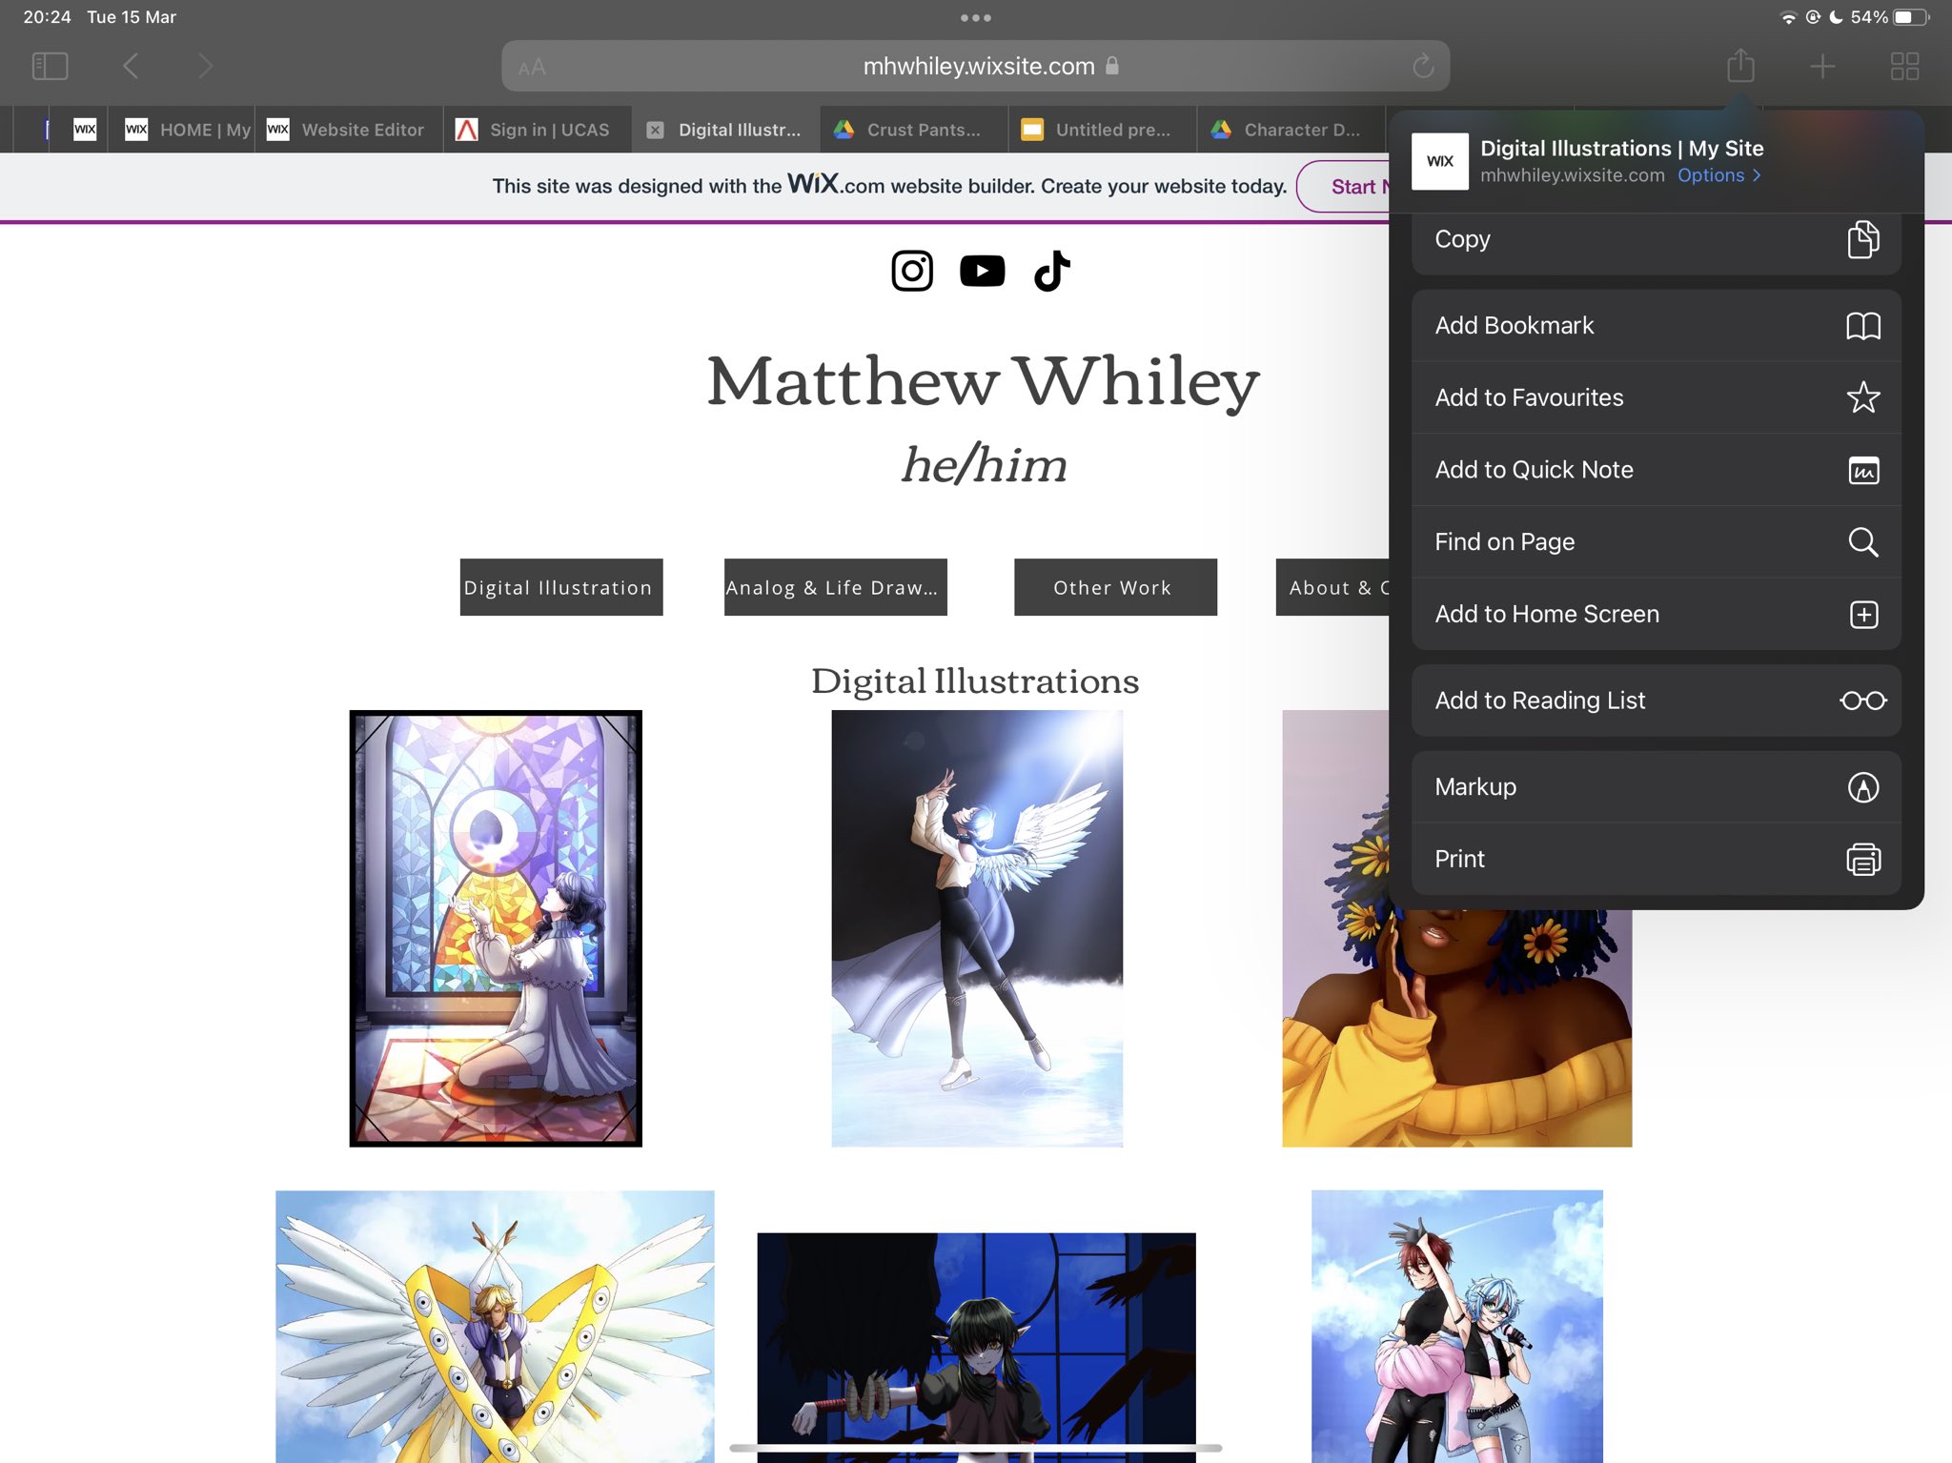Close the Digital Illustrations tab
Image resolution: width=1952 pixels, height=1463 pixels.
point(655,131)
